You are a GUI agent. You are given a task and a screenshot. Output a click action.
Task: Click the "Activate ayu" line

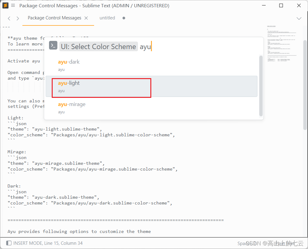[x=24, y=61]
